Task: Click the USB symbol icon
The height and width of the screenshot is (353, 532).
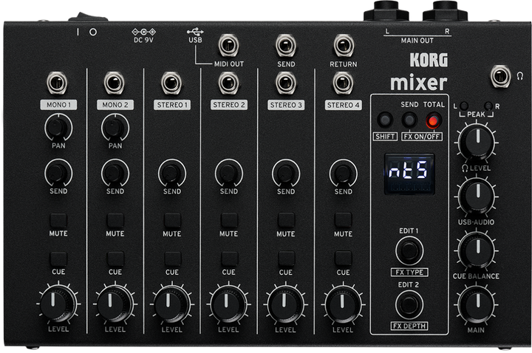Action: [x=195, y=32]
